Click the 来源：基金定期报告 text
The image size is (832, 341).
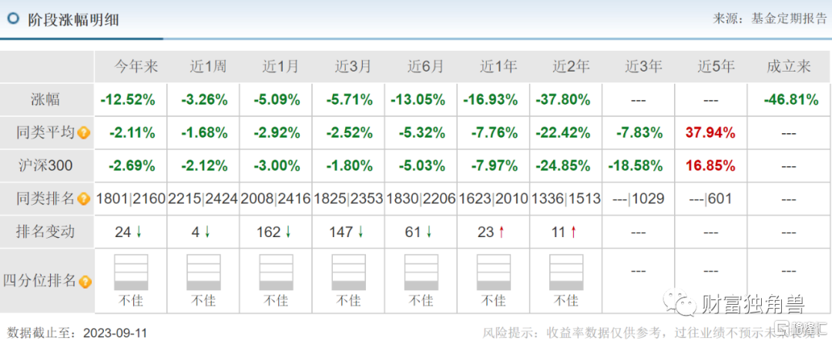[769, 19]
